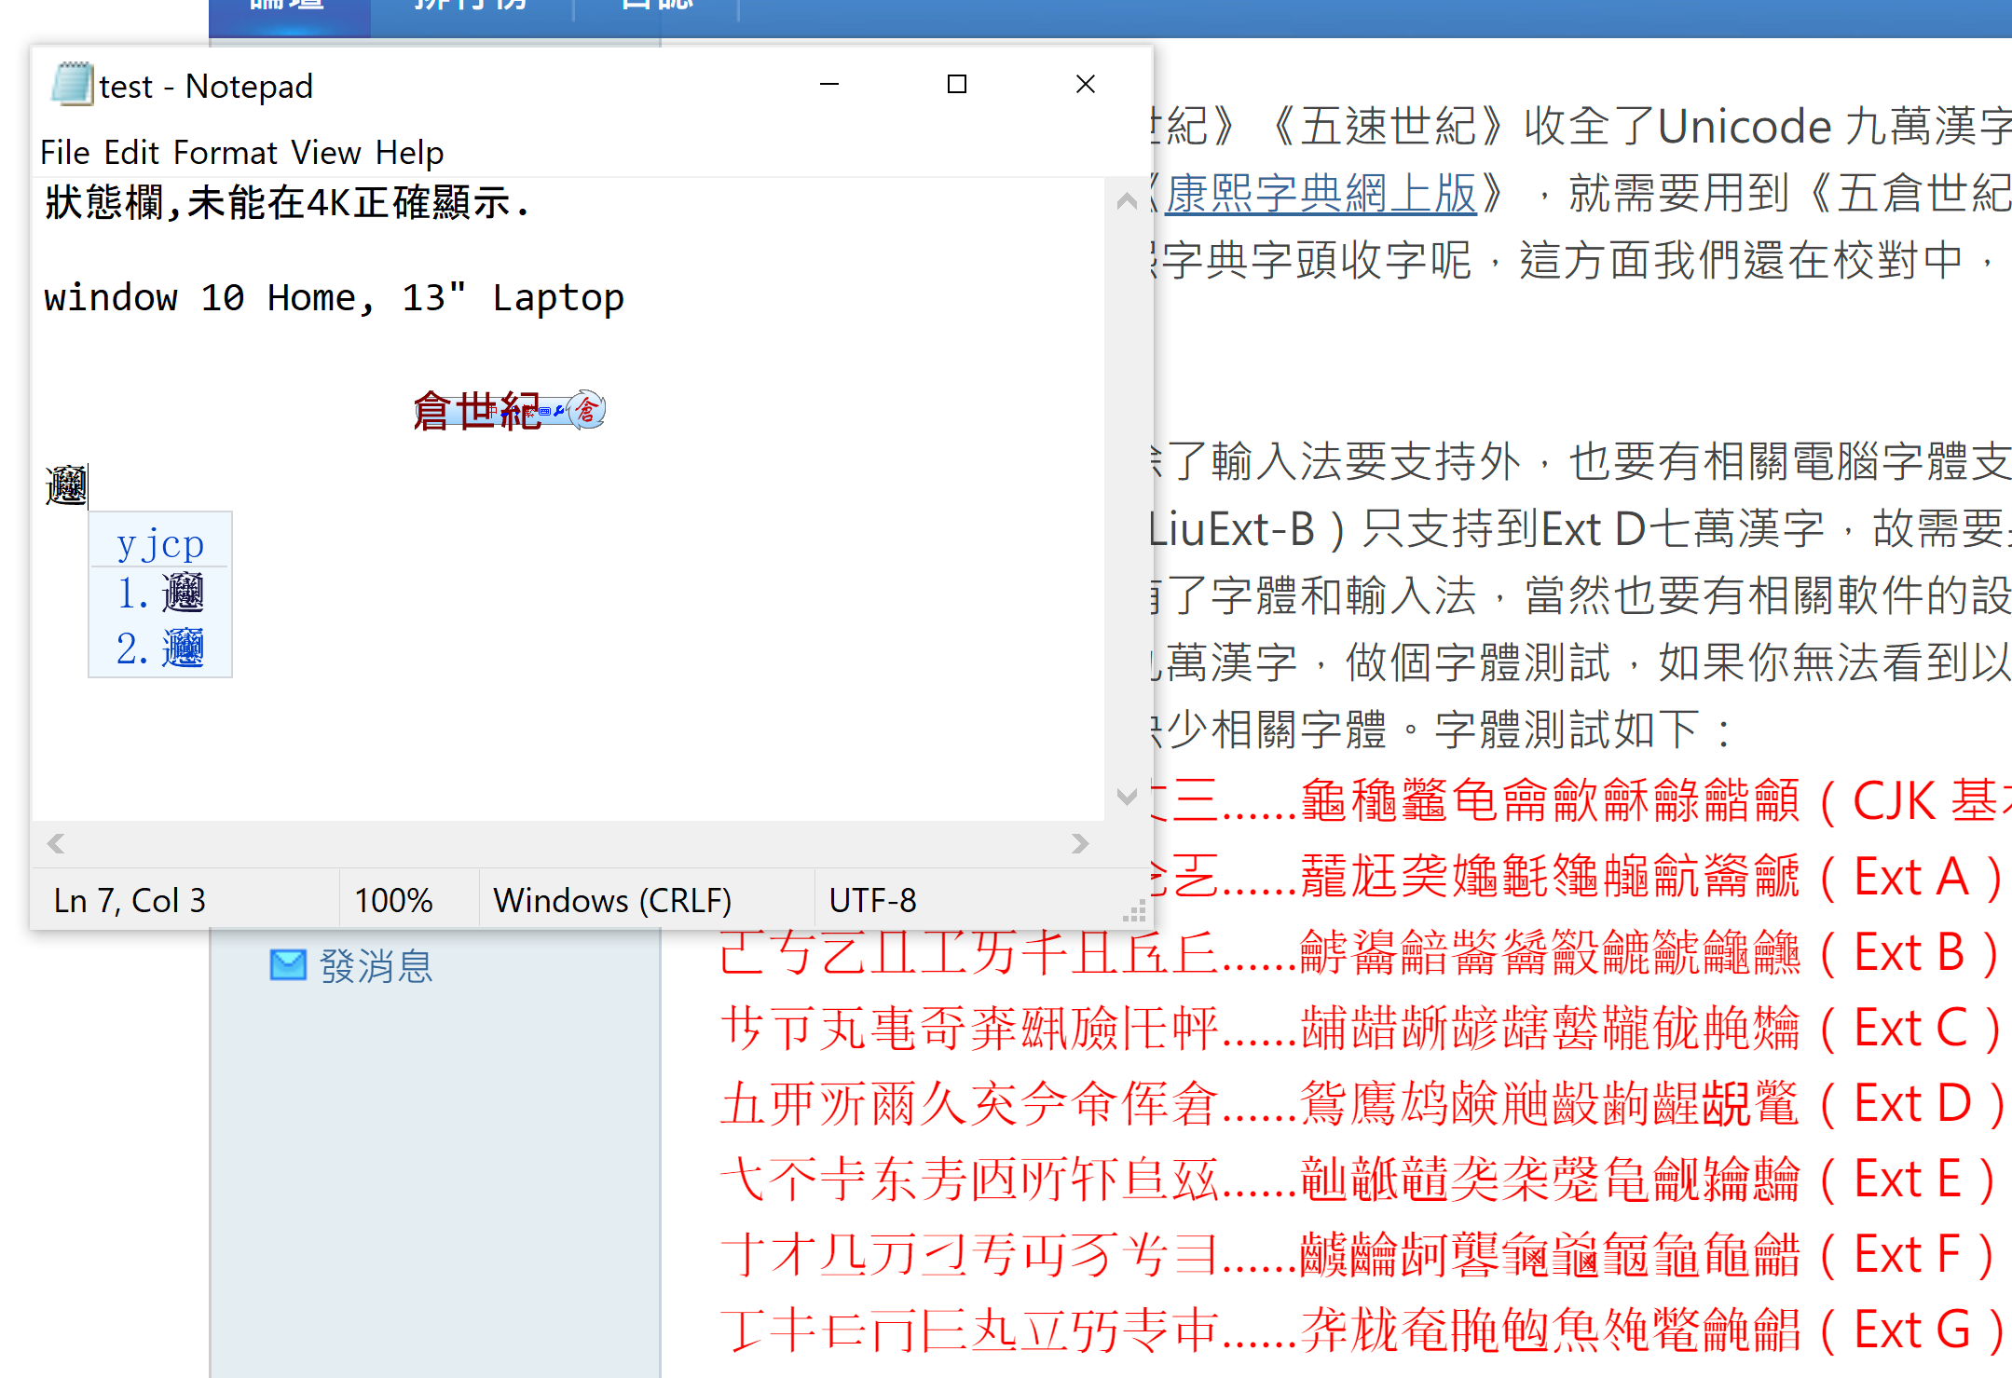The height and width of the screenshot is (1378, 2012).
Task: Click the Ext B test line in web page
Action: click(1361, 952)
